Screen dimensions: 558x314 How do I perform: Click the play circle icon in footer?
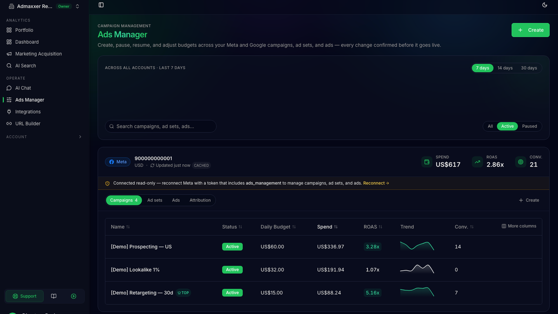point(73,296)
